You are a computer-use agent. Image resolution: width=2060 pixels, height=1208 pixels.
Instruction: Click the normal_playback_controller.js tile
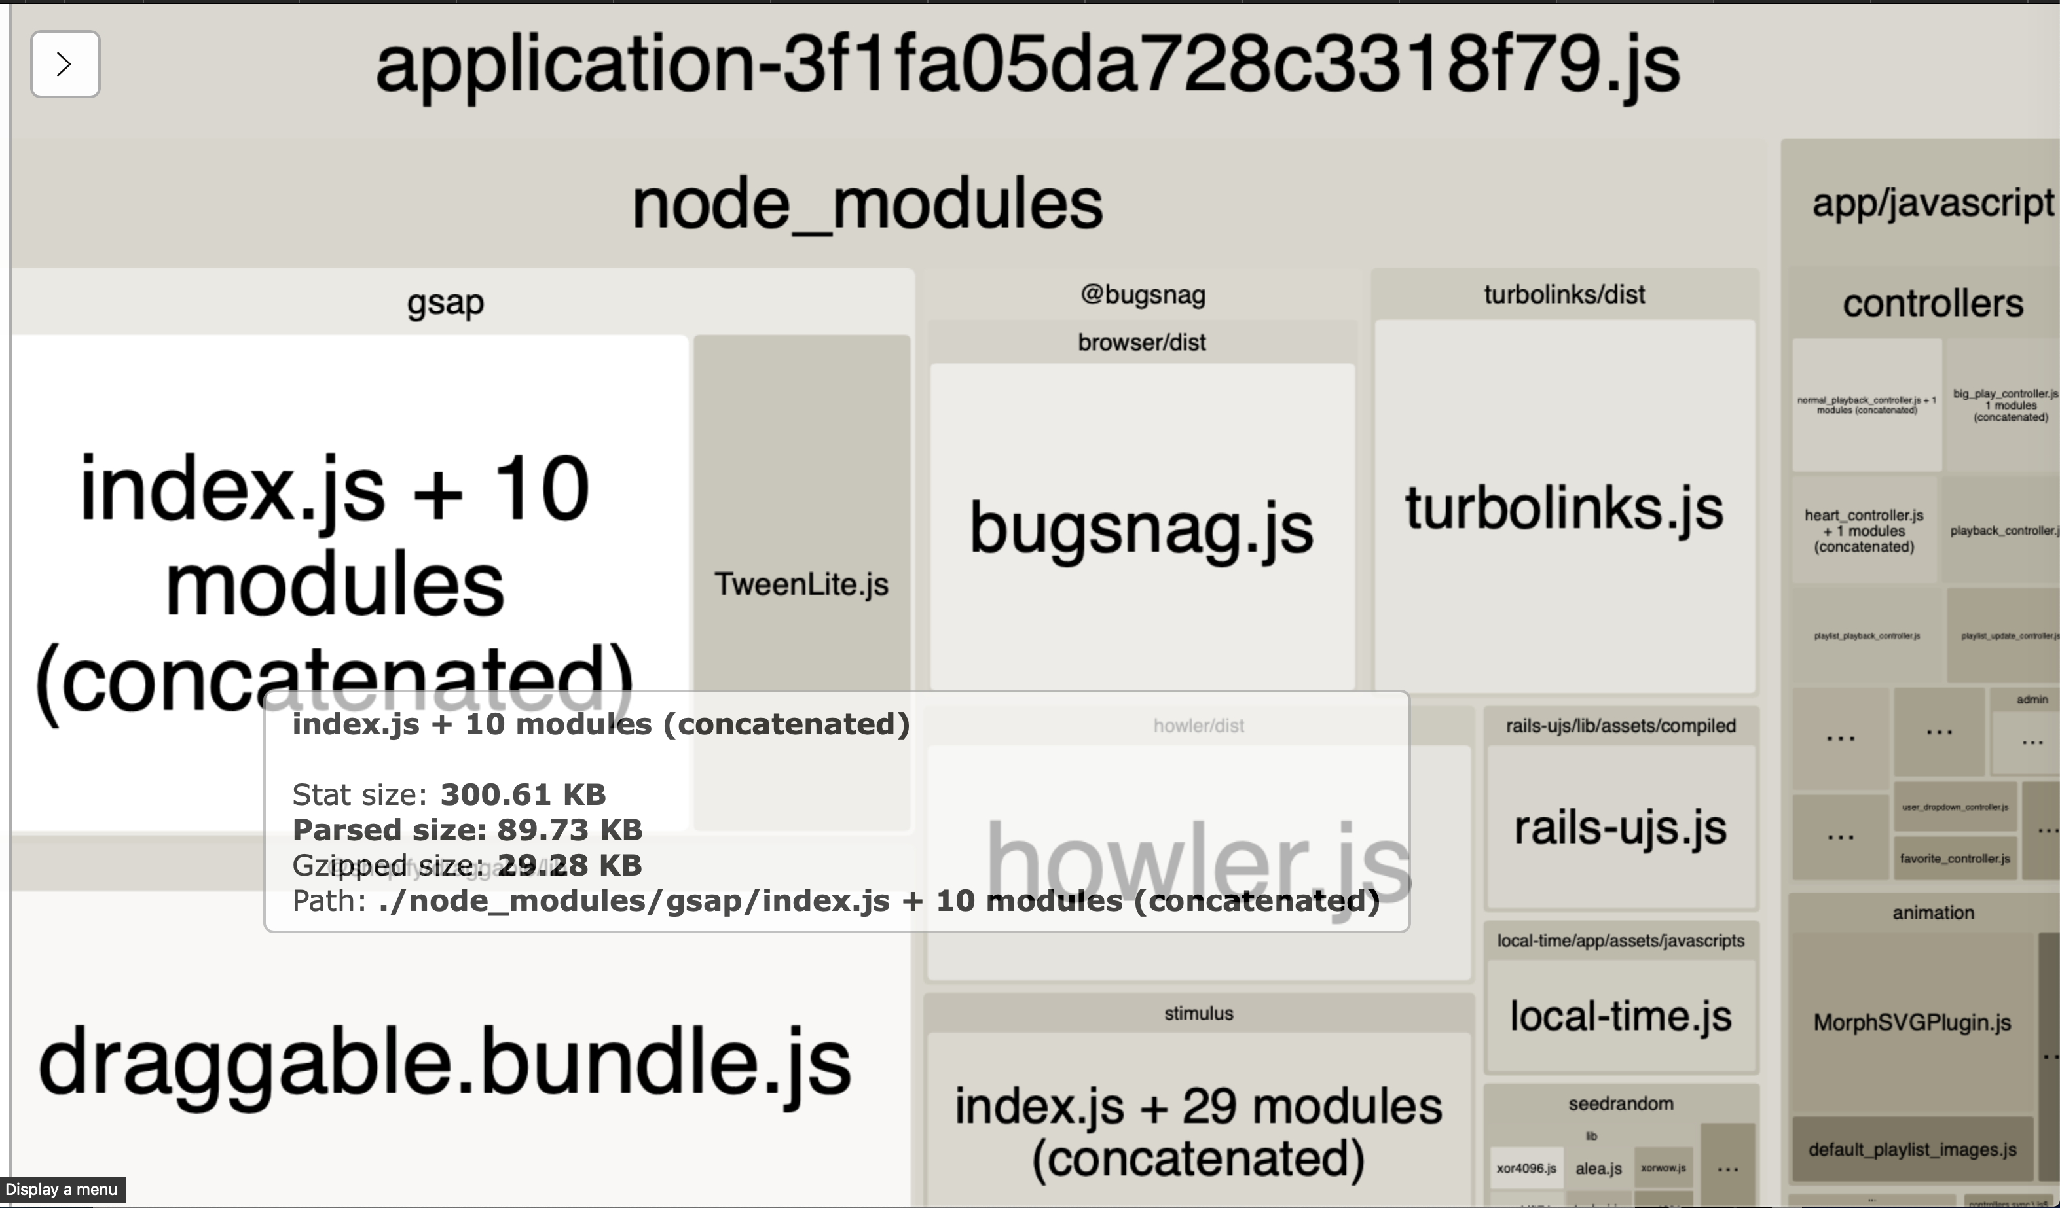(x=1866, y=405)
